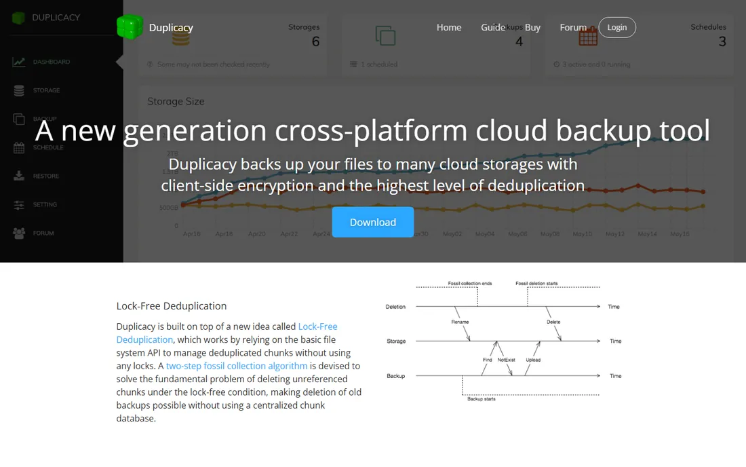746x467 pixels.
Task: Click the Setting sliders icon in the dimmed sidebar
Action: (18, 205)
